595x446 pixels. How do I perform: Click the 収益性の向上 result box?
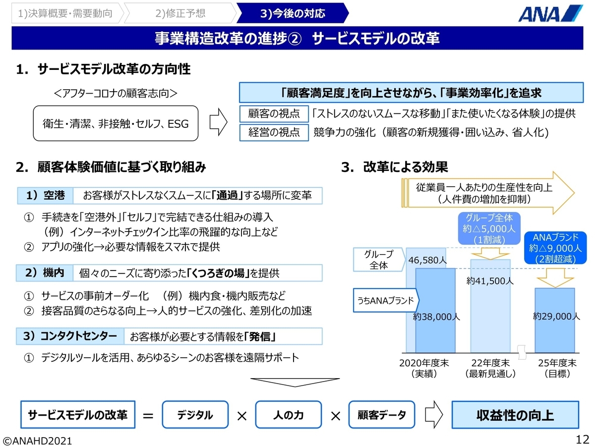[515, 415]
